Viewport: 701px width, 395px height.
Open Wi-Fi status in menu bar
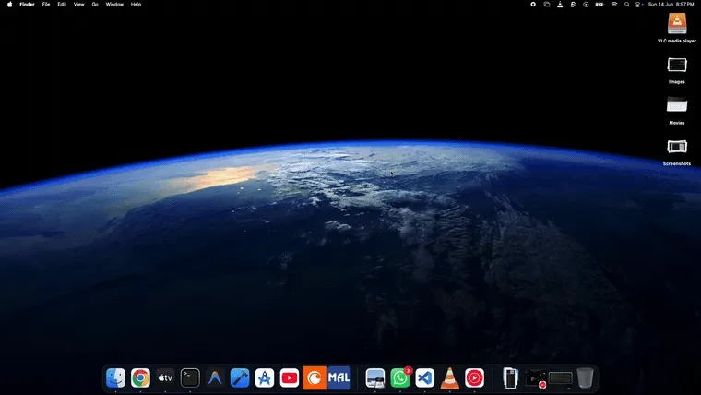(614, 5)
